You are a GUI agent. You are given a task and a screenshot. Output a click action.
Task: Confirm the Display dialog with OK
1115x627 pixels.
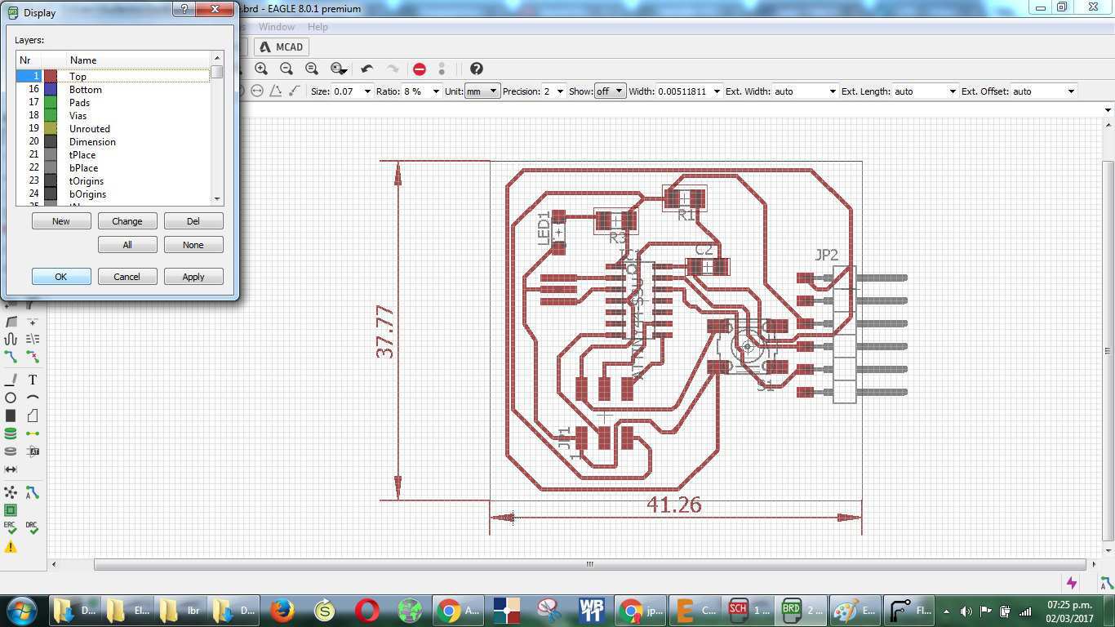pos(61,277)
